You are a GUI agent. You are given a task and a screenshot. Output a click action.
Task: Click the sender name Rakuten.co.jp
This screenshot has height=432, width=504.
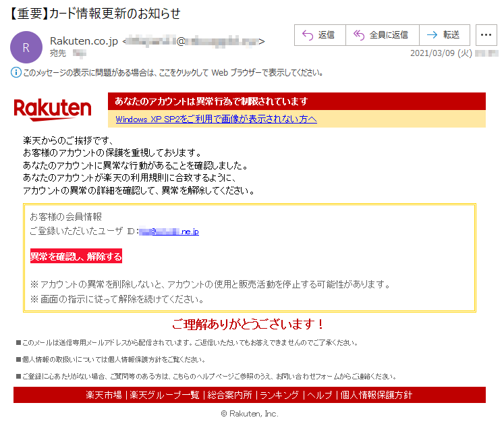(x=84, y=41)
